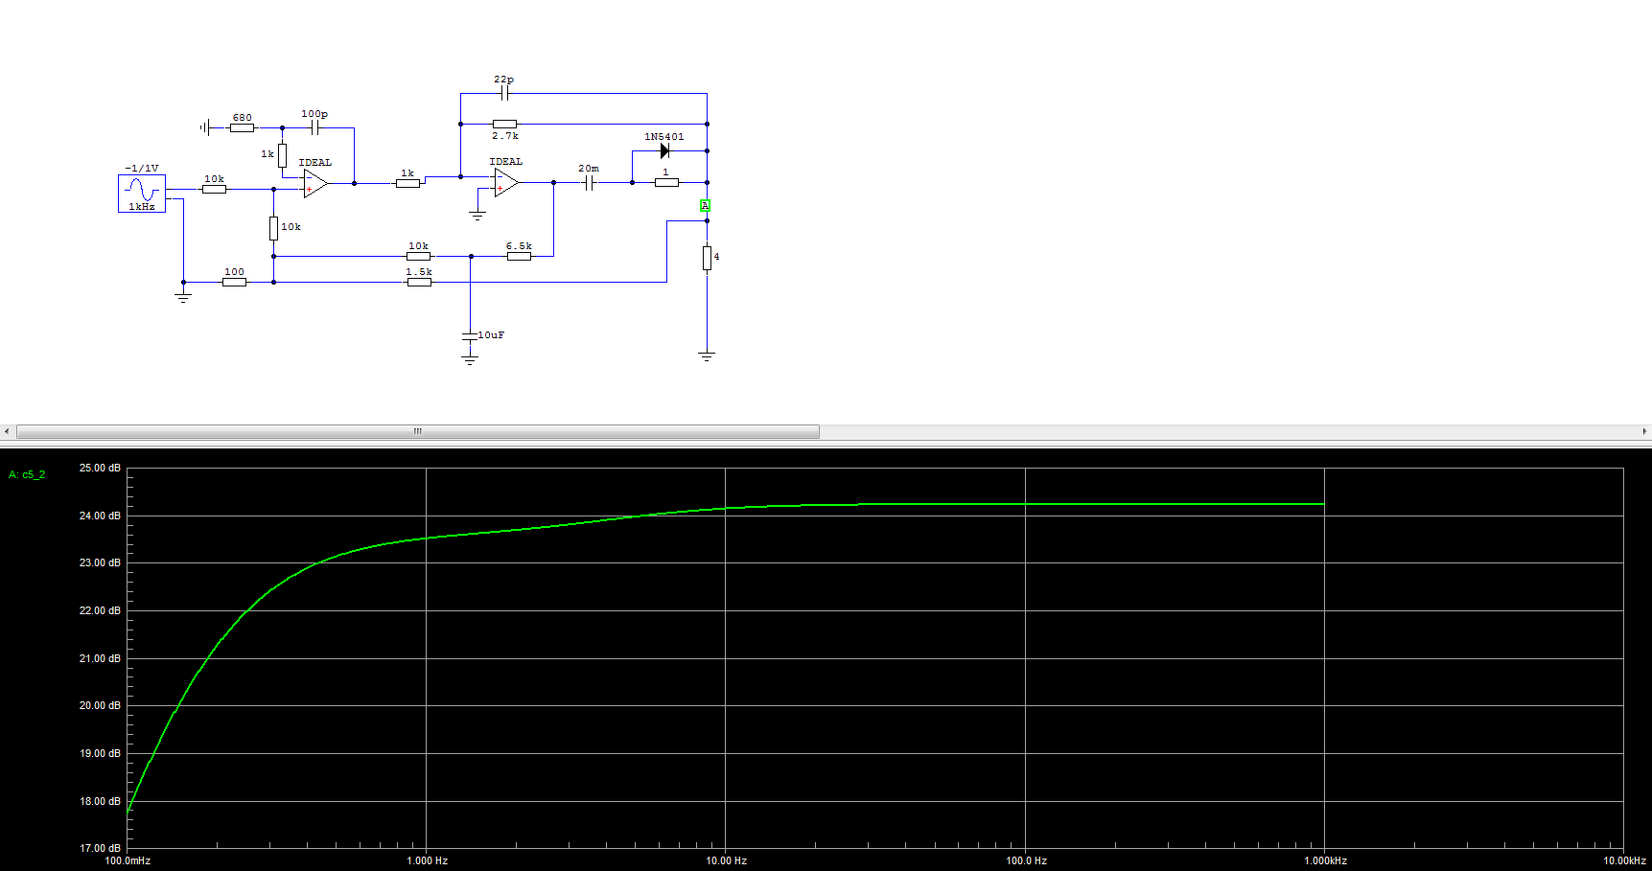The width and height of the screenshot is (1652, 871).
Task: Click the 2.7k feedback resistor
Action: [x=504, y=124]
